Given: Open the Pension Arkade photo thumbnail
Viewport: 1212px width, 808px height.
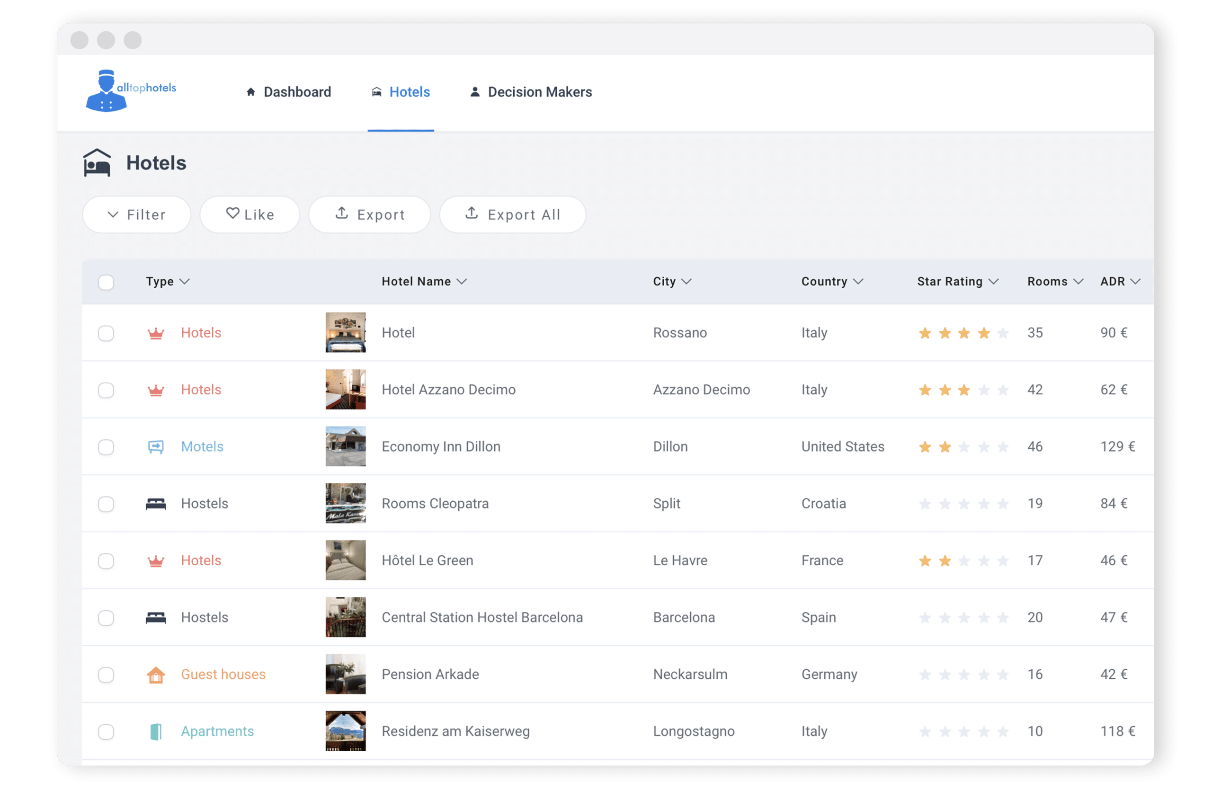Looking at the screenshot, I should coord(346,674).
